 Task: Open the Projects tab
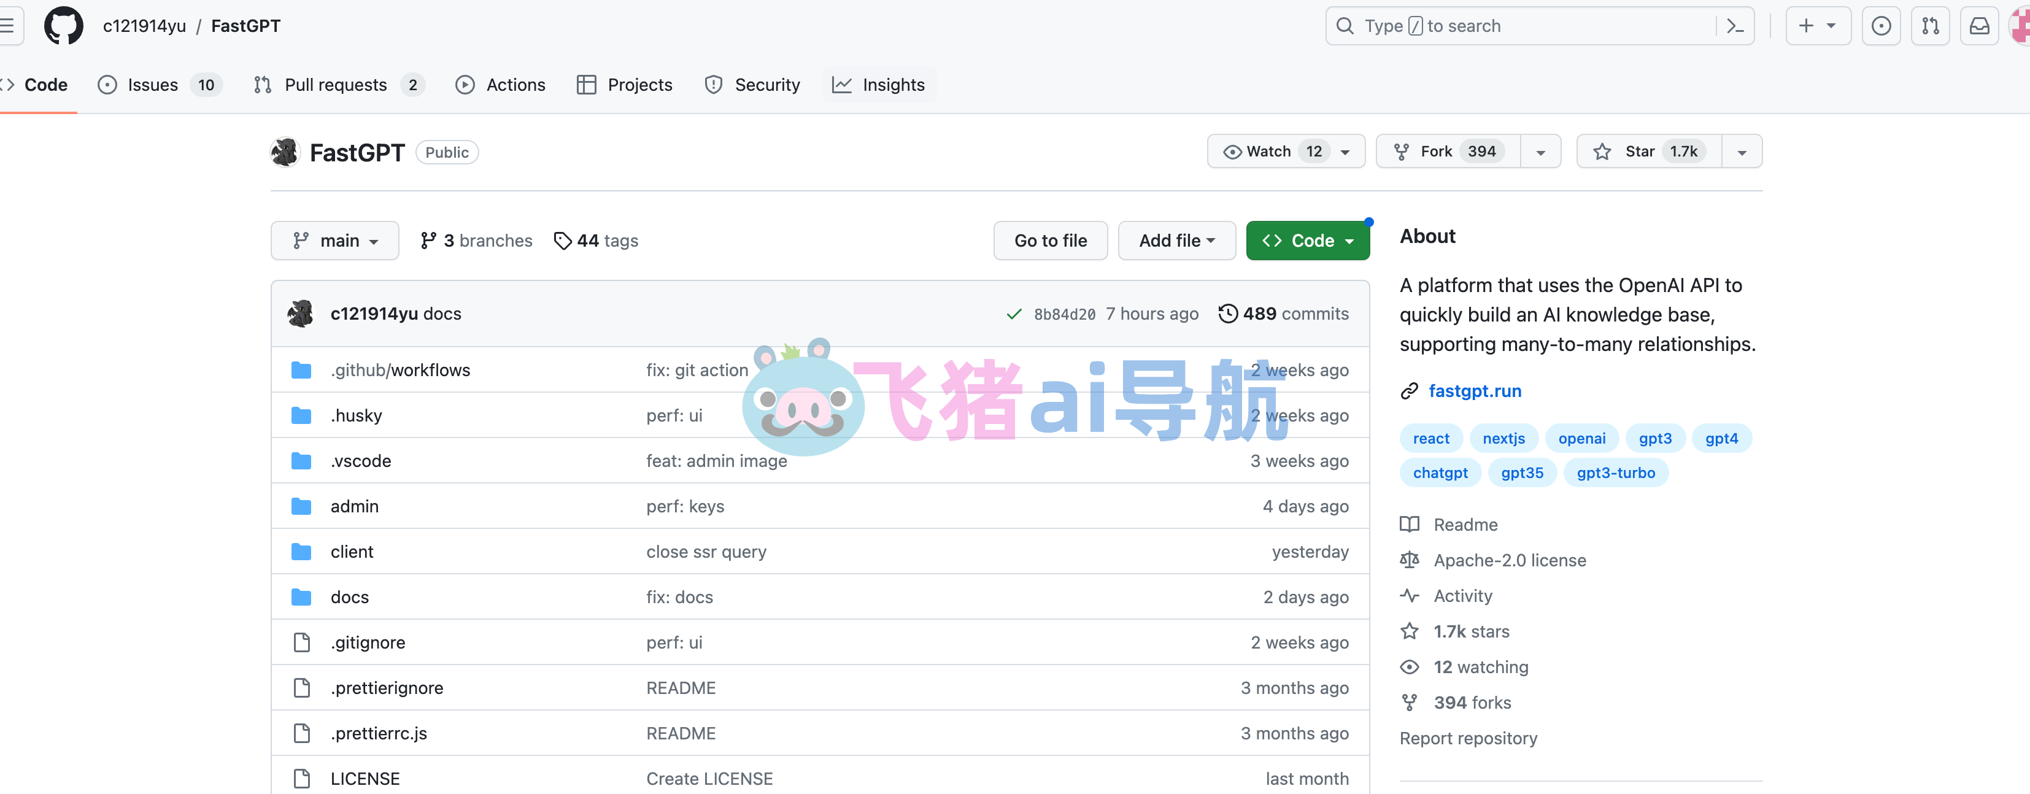coord(625,85)
